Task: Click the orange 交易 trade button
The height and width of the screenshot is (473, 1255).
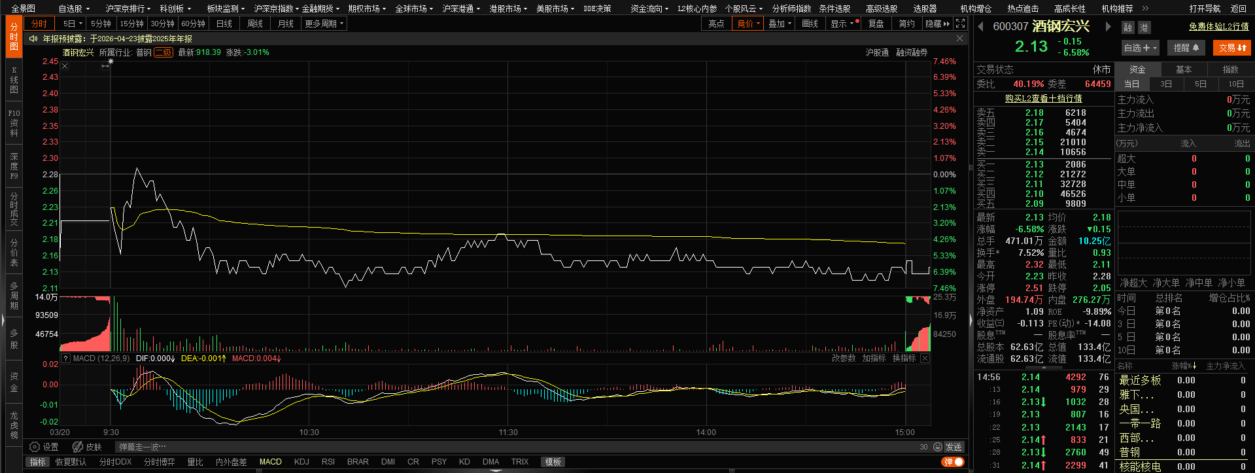Action: pos(1231,48)
